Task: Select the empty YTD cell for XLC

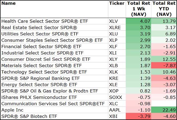Action: (x=164, y=104)
